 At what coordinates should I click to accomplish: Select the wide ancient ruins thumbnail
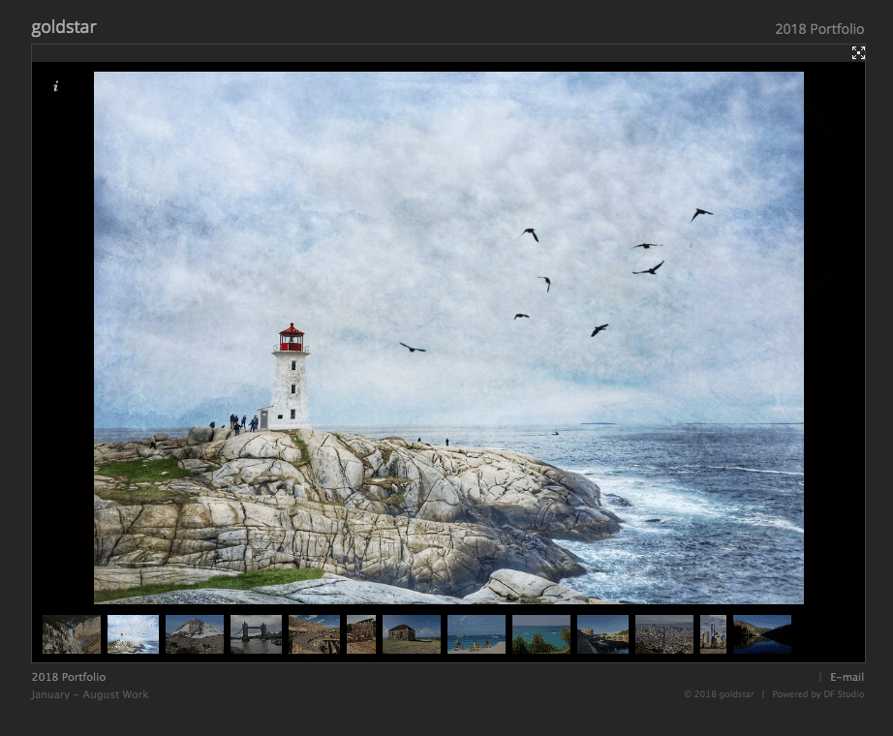pyautogui.click(x=314, y=634)
